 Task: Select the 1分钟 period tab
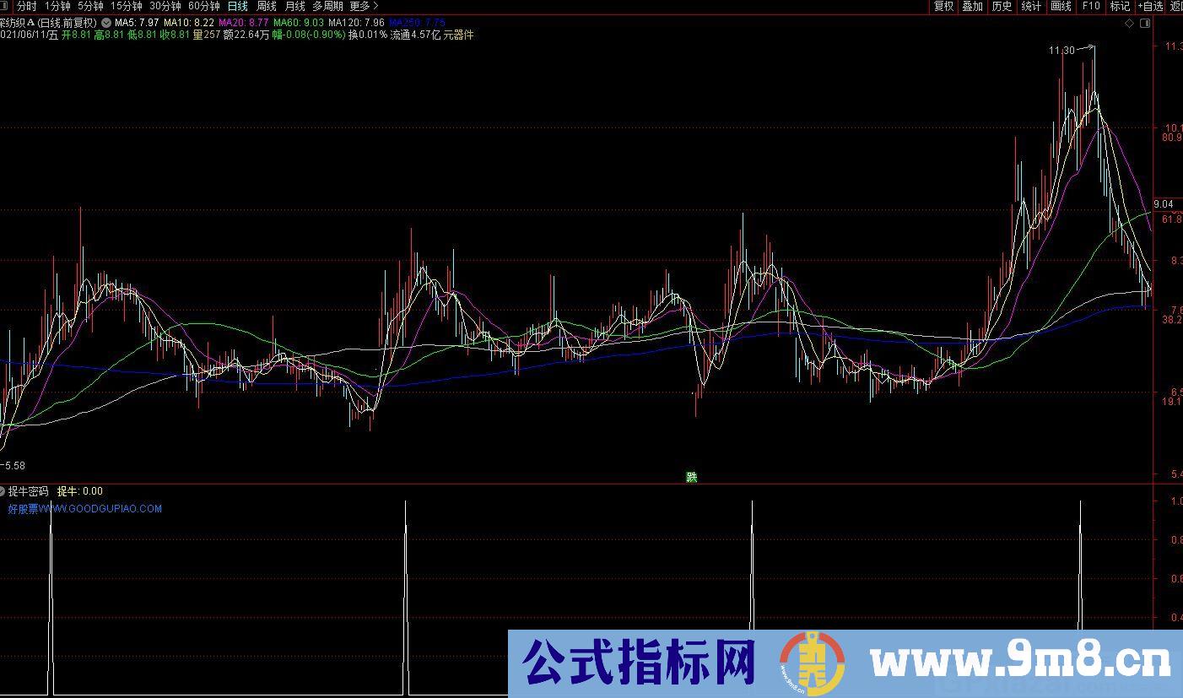pyautogui.click(x=57, y=6)
